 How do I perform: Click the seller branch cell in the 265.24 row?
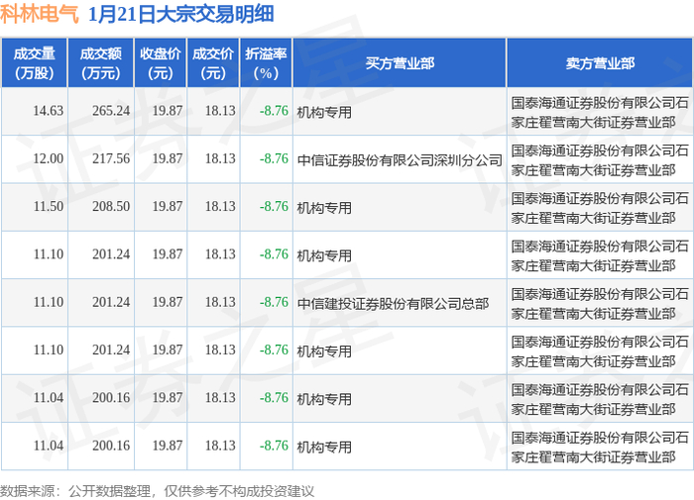[x=600, y=112]
